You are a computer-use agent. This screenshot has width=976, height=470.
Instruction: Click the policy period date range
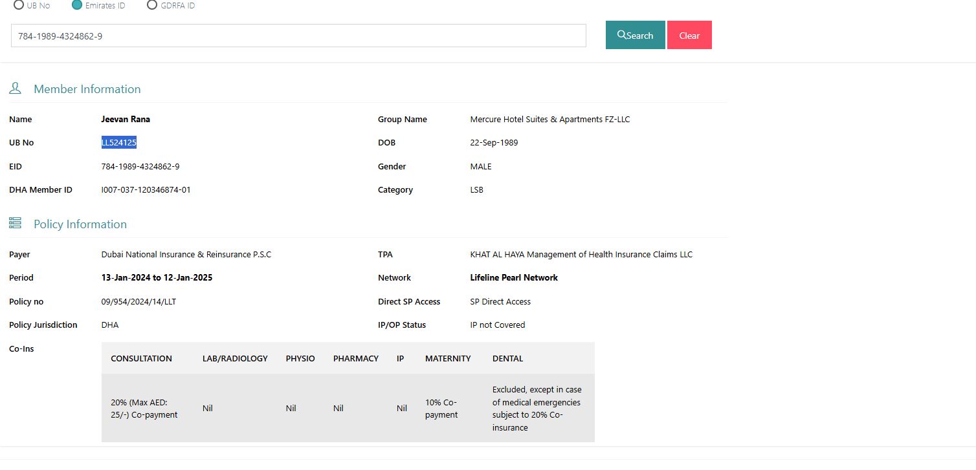[x=157, y=278]
